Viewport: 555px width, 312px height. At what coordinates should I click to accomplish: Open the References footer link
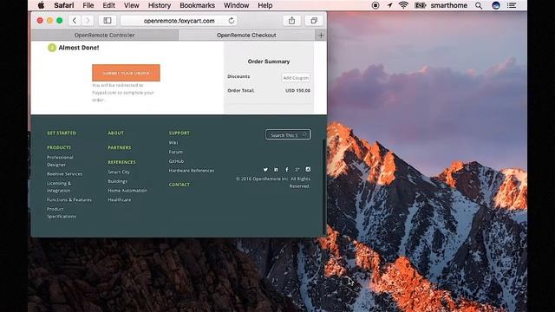coord(121,162)
